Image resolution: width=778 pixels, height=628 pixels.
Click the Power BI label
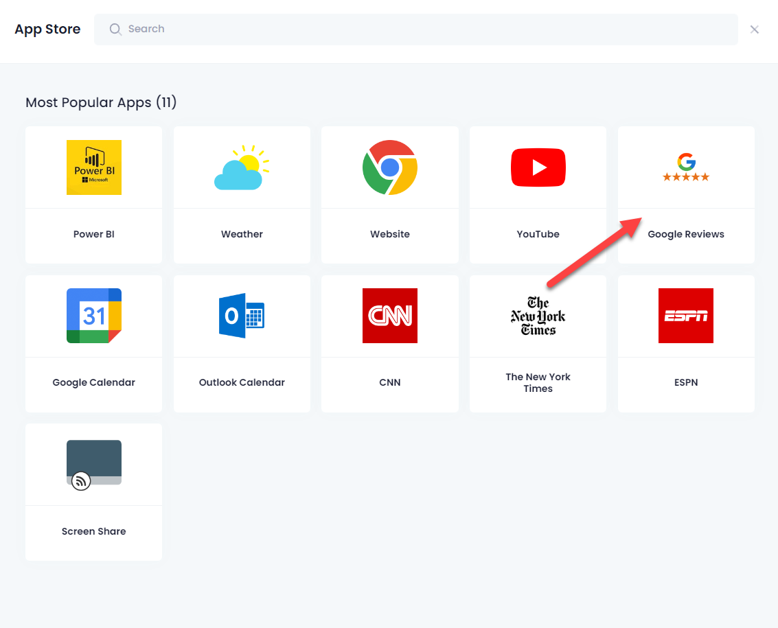[x=94, y=234]
